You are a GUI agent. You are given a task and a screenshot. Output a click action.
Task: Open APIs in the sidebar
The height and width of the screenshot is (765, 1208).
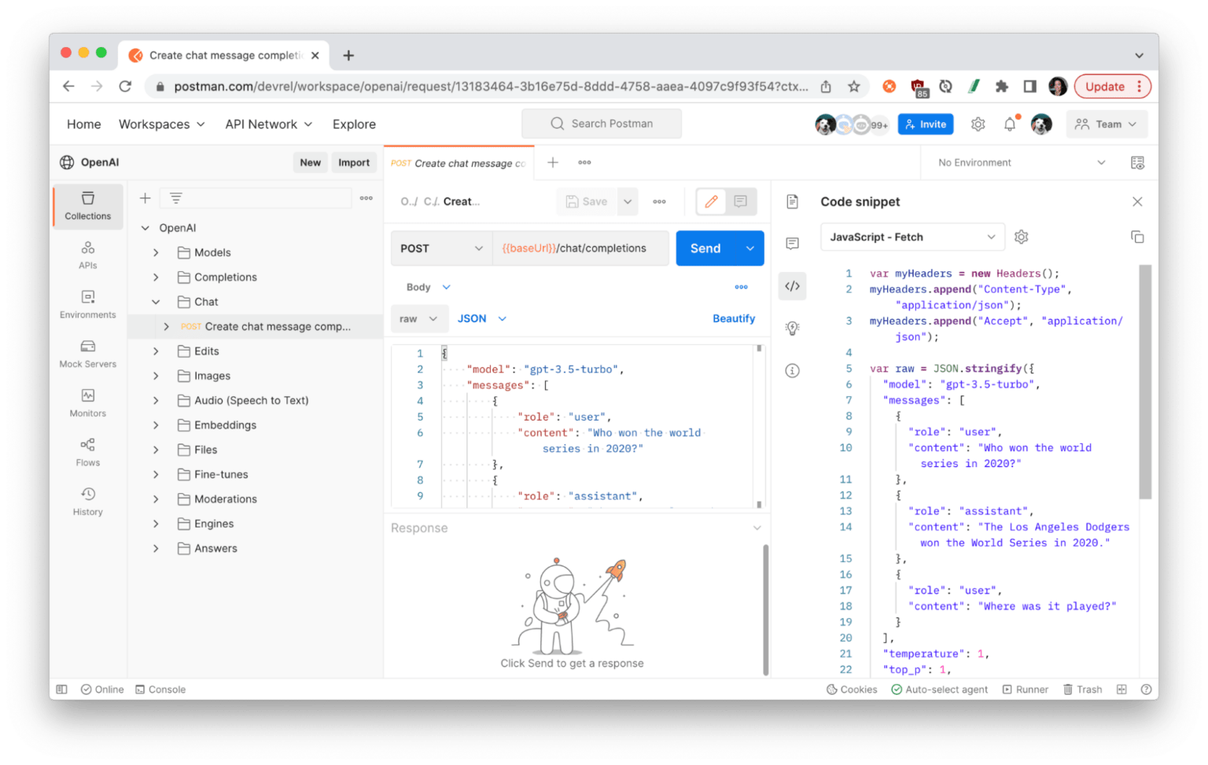coord(87,255)
